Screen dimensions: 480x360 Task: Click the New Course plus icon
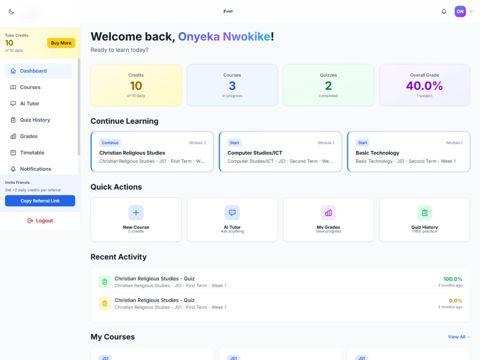tap(136, 213)
